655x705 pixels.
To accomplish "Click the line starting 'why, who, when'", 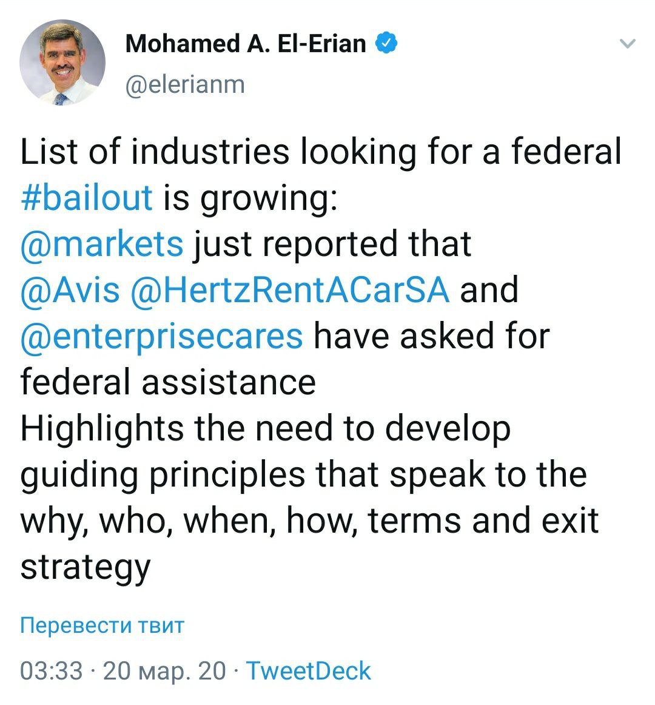I will (309, 520).
